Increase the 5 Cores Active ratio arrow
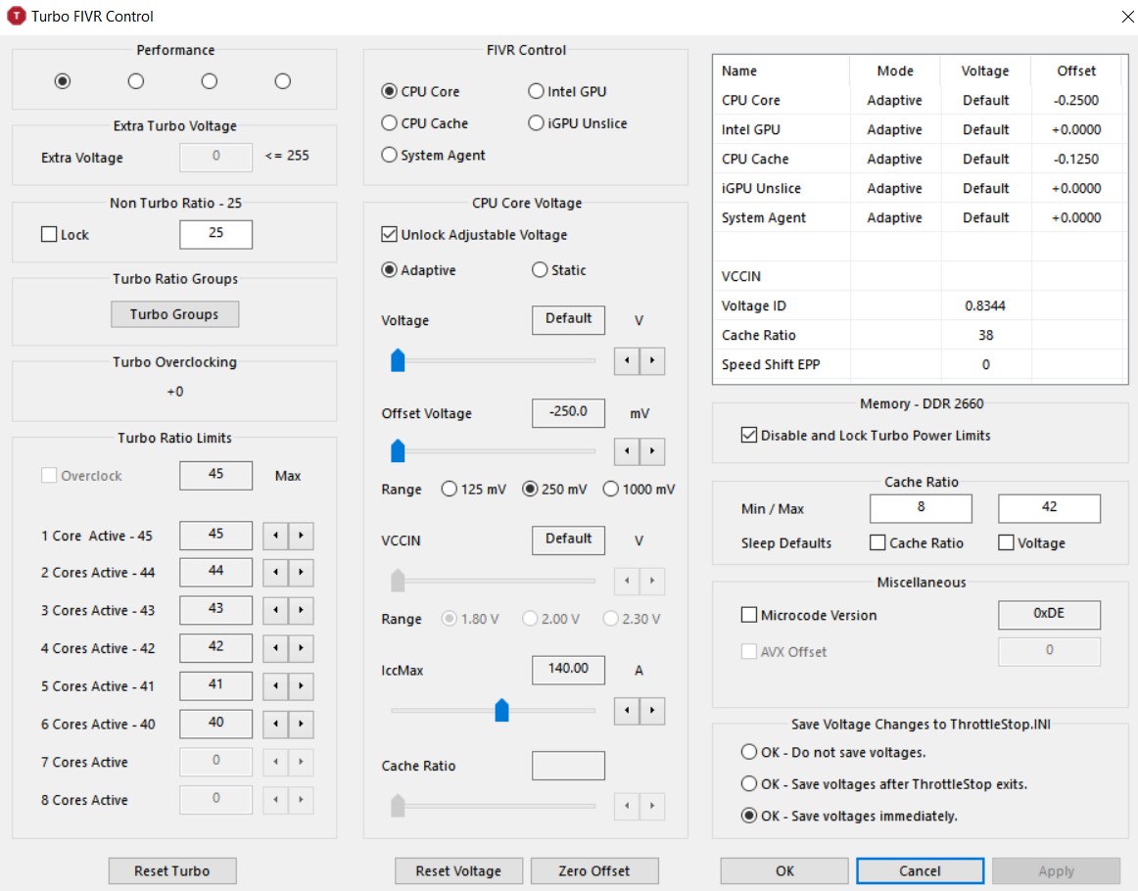The image size is (1138, 891). [x=302, y=685]
